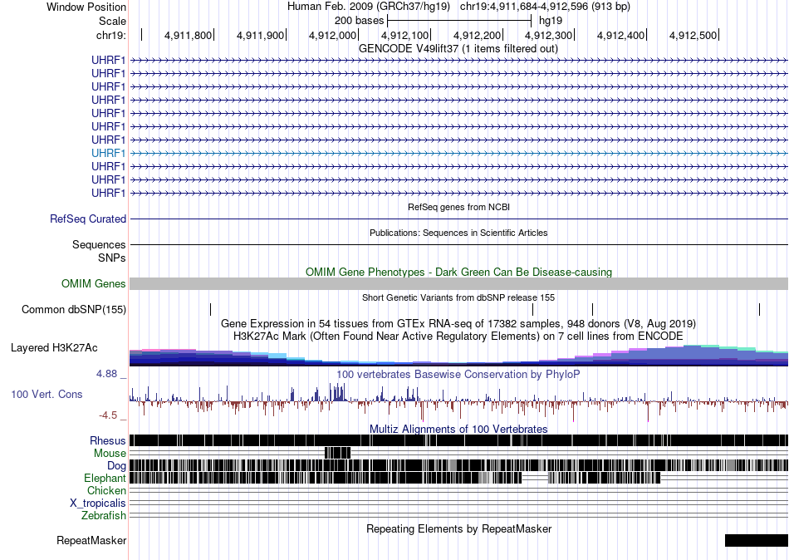Viewport: 789px width, 560px height.
Task: Open the H3K27Ac Mark ENCODE track title
Action: tap(458, 336)
